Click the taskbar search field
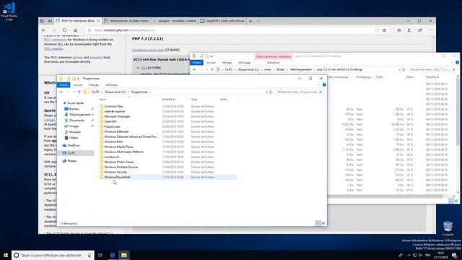462x260 pixels. pyautogui.click(x=53, y=255)
